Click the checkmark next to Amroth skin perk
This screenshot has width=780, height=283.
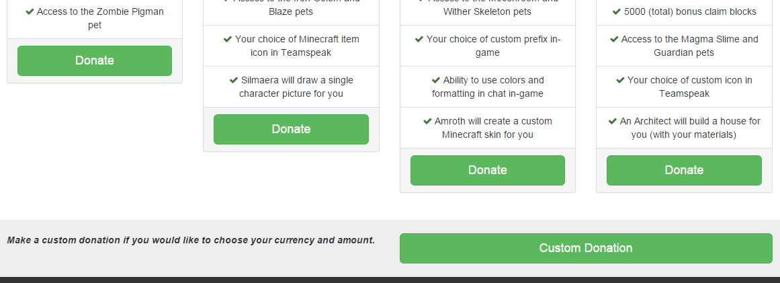[427, 121]
